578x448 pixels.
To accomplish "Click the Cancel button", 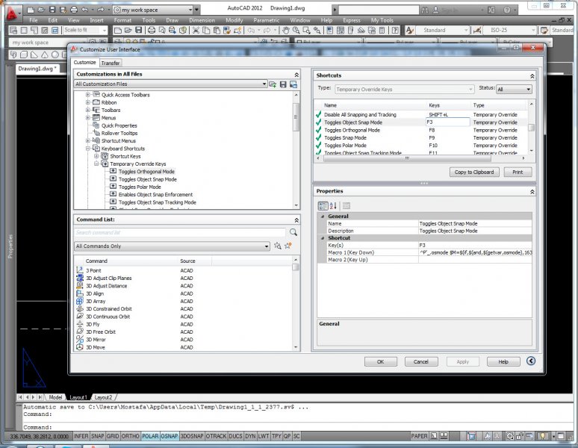I will [421, 362].
